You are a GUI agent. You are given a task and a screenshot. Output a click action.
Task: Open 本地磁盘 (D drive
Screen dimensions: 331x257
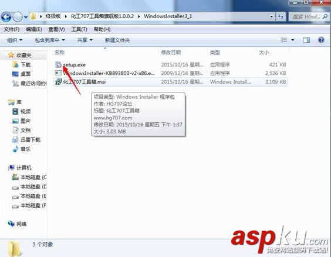(33, 187)
